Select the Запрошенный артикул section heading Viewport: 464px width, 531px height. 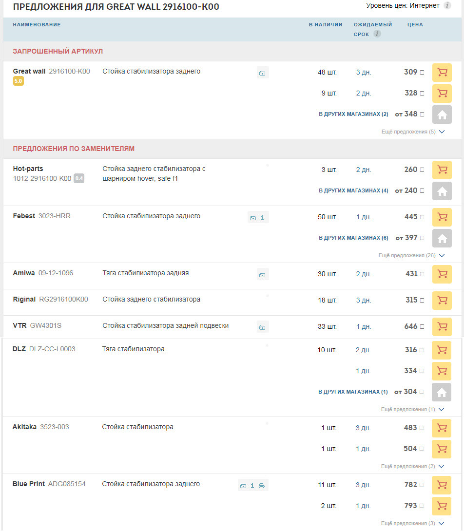tap(58, 51)
